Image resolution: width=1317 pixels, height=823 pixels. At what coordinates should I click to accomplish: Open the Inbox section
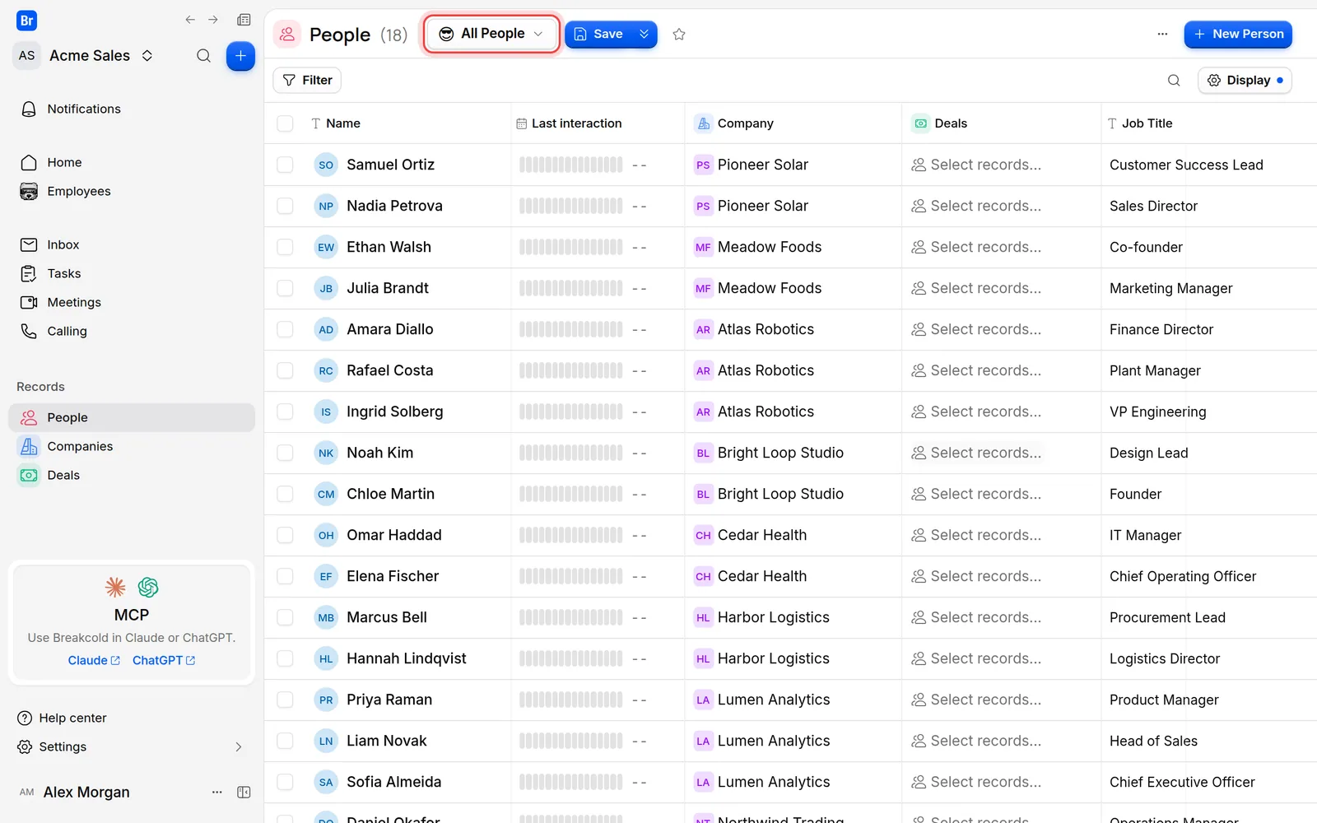(x=132, y=244)
